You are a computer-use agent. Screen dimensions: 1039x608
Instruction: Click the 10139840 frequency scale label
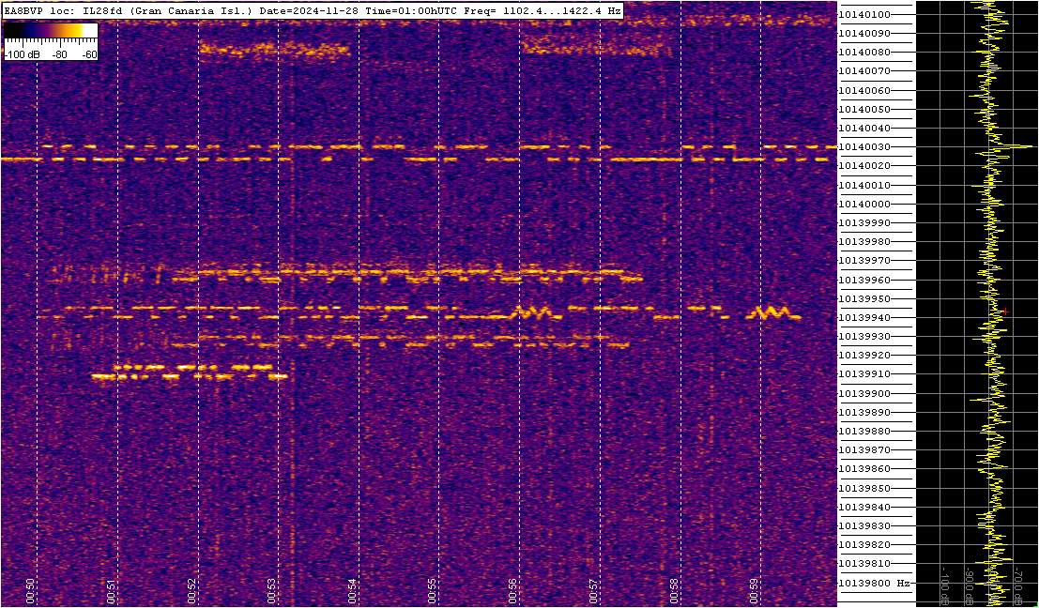coord(864,507)
